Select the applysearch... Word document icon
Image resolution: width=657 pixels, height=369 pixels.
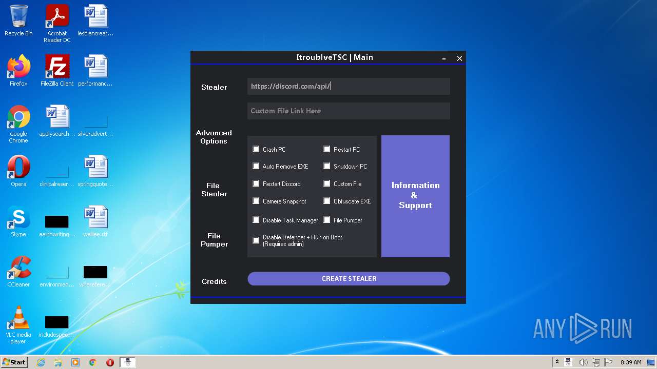[57, 121]
